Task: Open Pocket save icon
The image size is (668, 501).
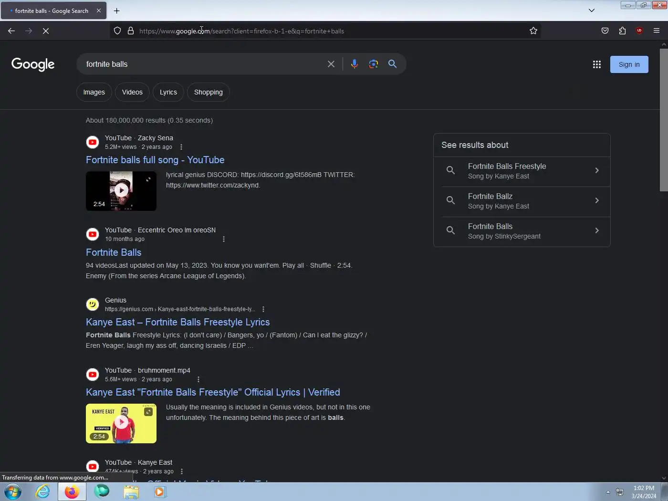Action: pos(605,31)
